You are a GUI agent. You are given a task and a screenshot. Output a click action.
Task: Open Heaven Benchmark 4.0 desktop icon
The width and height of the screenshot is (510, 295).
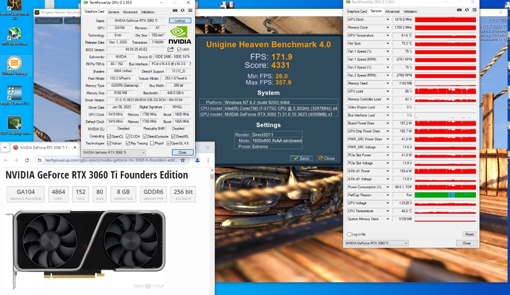[14, 9]
